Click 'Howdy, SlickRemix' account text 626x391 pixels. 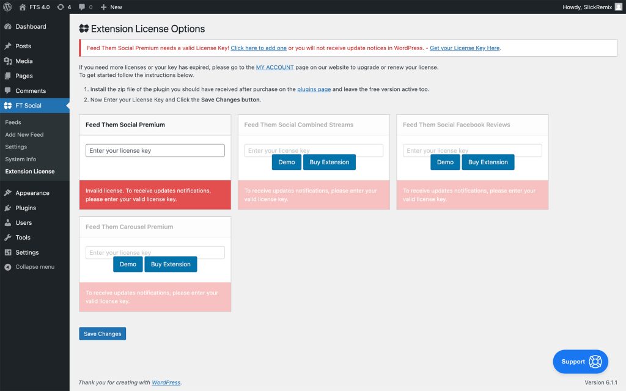coord(587,7)
